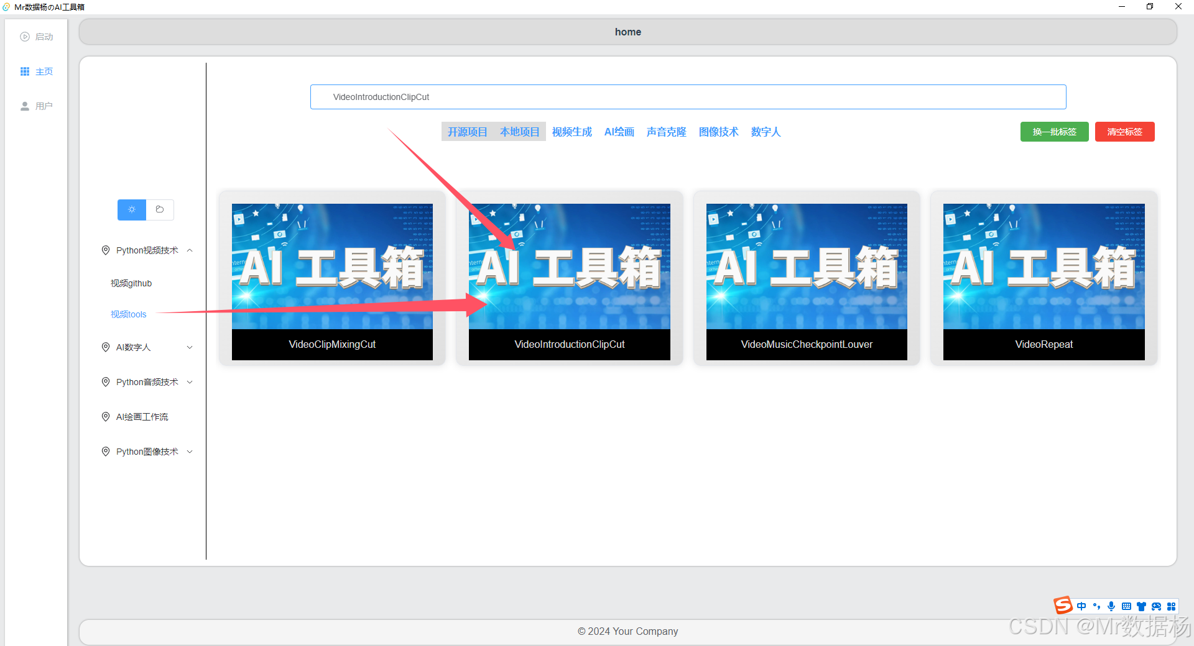Open the Python音频技术 menu label

tap(147, 382)
